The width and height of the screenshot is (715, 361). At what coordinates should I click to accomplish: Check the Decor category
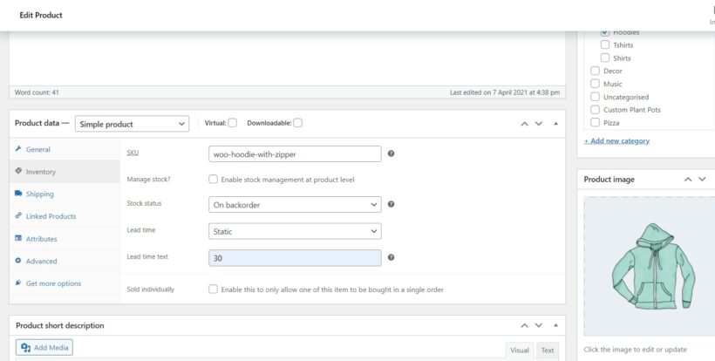[595, 71]
